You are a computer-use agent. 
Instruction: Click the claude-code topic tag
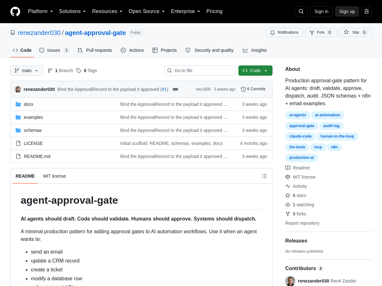pos(301,136)
